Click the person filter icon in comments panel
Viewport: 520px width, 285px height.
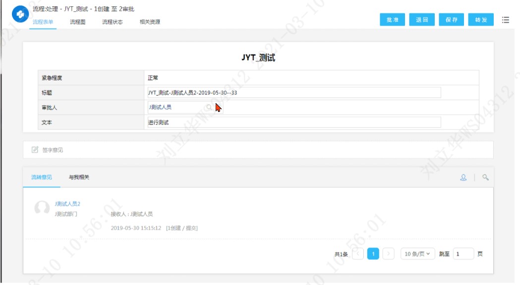pyautogui.click(x=463, y=177)
